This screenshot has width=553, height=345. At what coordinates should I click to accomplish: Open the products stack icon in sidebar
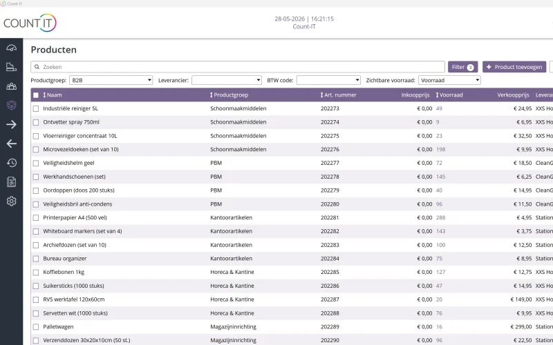(x=11, y=105)
